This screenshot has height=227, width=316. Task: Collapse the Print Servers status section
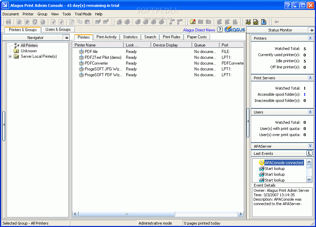click(311, 78)
